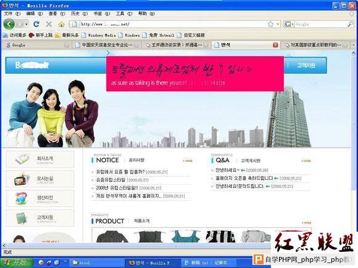The image size is (358, 268).
Task: Open the 自定义链接 bookmark
Action: click(x=191, y=35)
